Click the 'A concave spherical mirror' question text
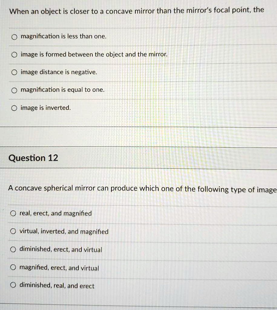The height and width of the screenshot is (310, 277). pos(142,189)
